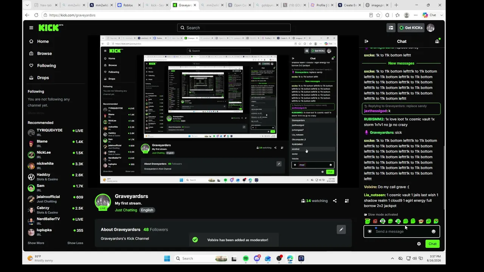The height and width of the screenshot is (272, 484).
Task: Open NerdBallerTV recommended channel
Action: [x=55, y=221]
